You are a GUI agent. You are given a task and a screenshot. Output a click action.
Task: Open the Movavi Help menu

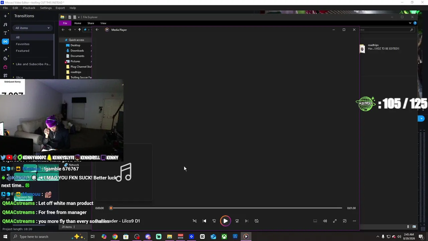[x=73, y=8]
